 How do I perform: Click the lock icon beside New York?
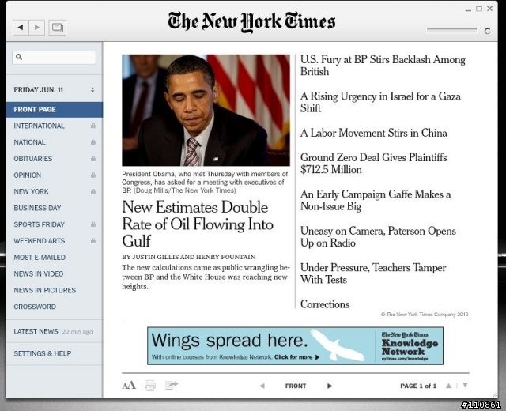click(93, 191)
